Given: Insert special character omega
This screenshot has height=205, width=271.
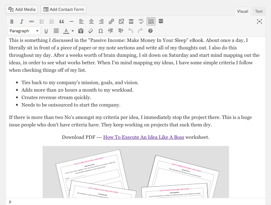Looking at the screenshot, I should (101, 31).
